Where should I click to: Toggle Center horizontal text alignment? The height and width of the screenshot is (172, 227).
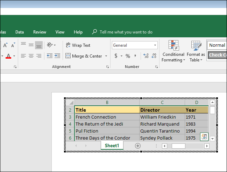click(x=31, y=56)
